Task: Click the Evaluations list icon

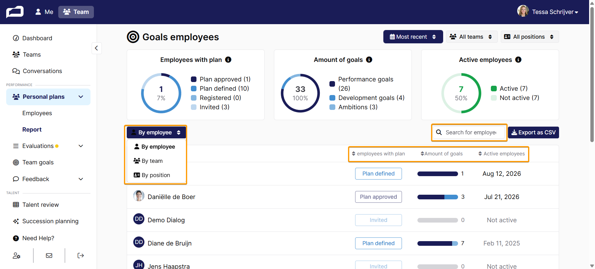Action: coord(16,146)
